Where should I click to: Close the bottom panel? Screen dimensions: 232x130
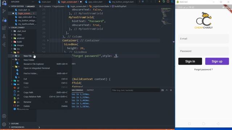pos(171,90)
